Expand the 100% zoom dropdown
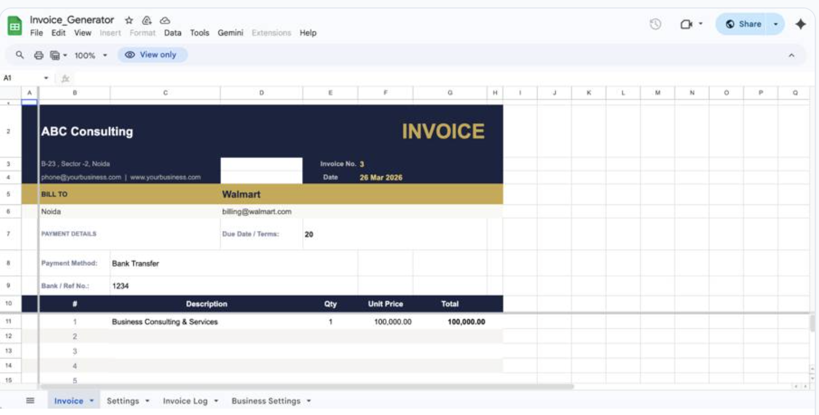Image resolution: width=819 pixels, height=415 pixels. click(105, 55)
